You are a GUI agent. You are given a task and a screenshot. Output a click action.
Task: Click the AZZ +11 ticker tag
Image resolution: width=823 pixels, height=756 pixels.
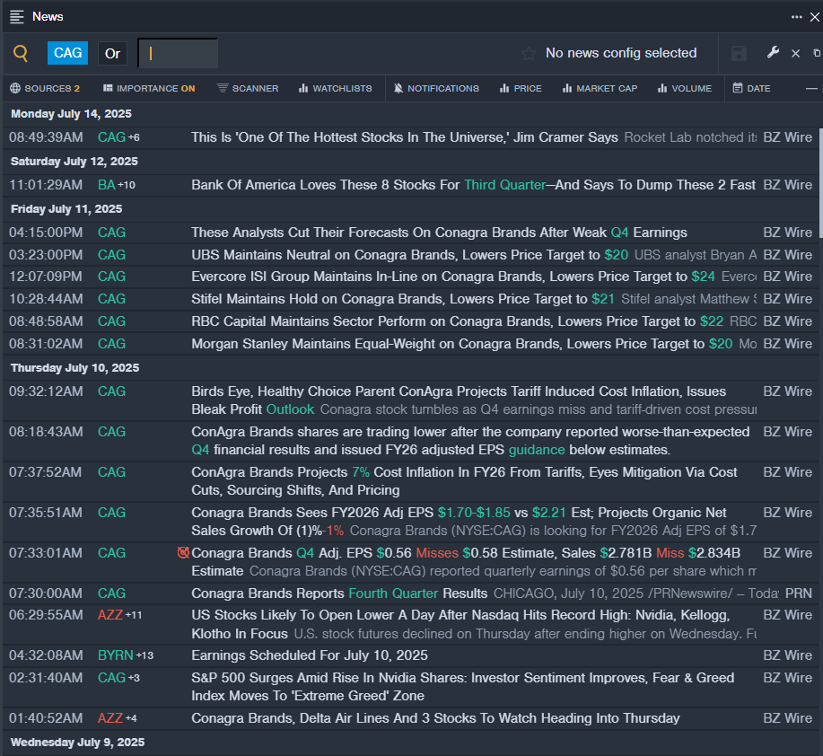click(x=119, y=615)
